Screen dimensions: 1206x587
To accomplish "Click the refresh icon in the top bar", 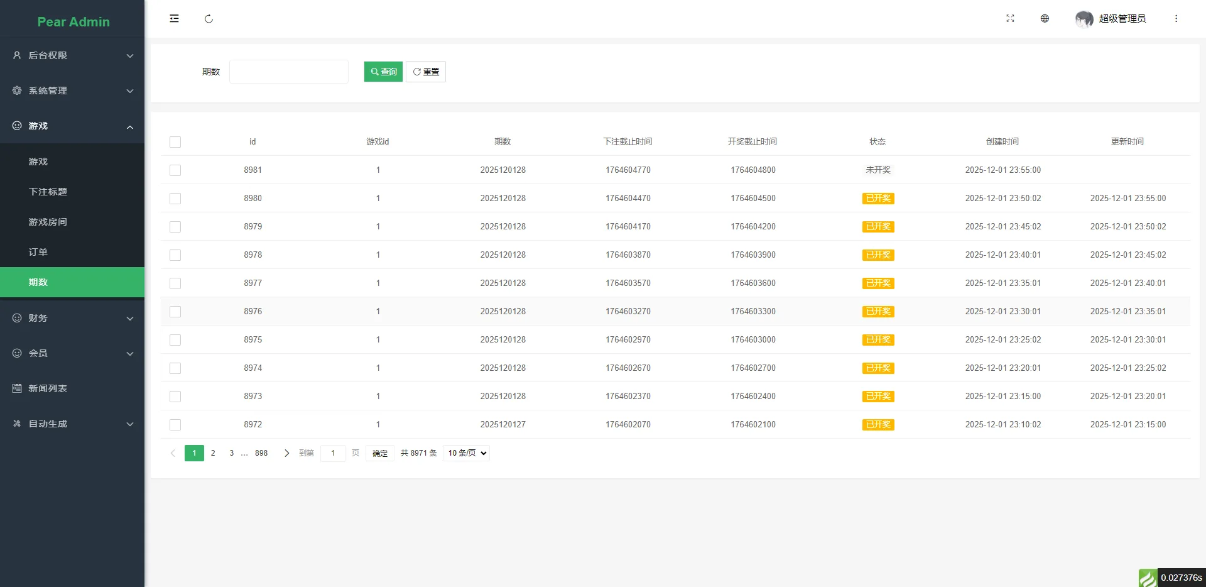I will coord(209,19).
